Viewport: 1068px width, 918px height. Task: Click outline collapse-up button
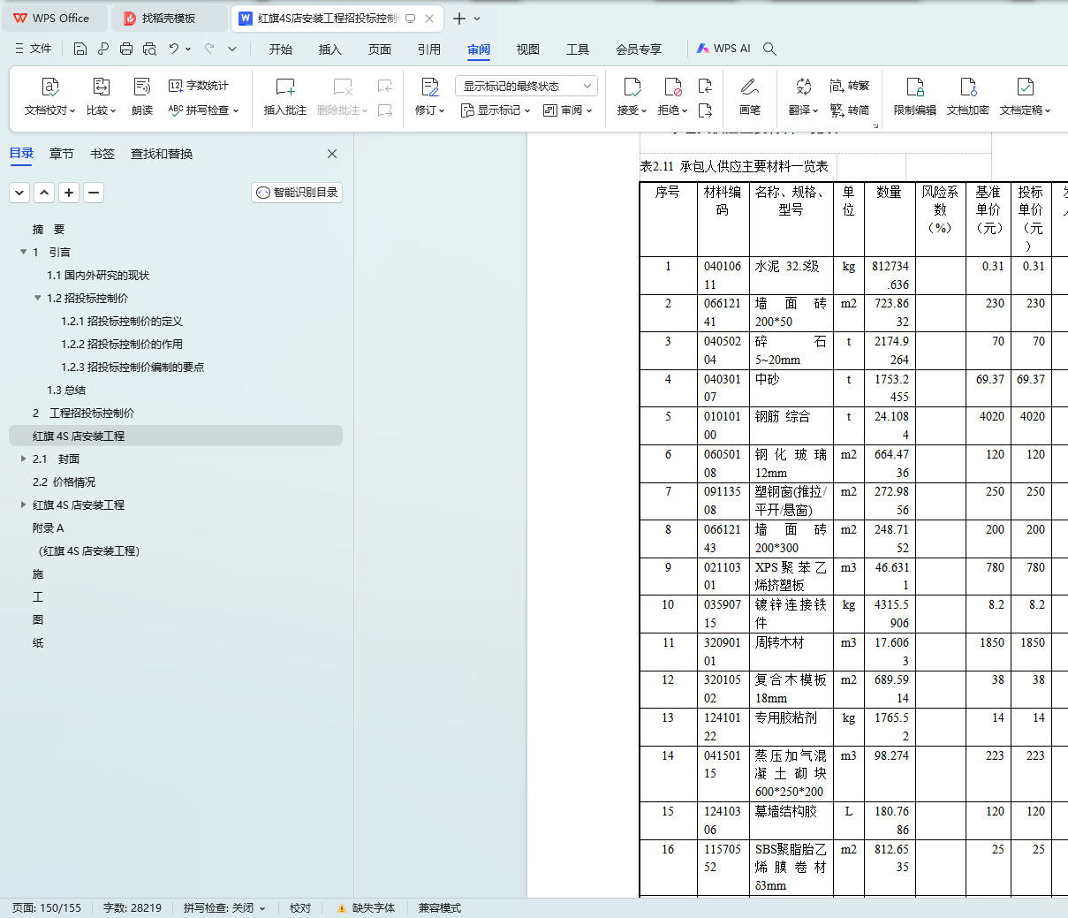pyautogui.click(x=44, y=193)
